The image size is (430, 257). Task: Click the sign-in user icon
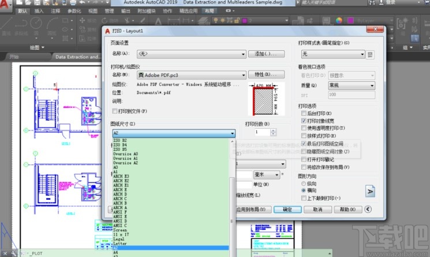[x=382, y=2]
